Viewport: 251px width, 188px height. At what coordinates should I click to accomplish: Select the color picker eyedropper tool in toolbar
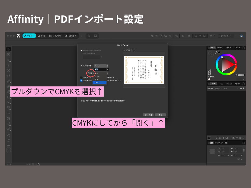point(9,129)
